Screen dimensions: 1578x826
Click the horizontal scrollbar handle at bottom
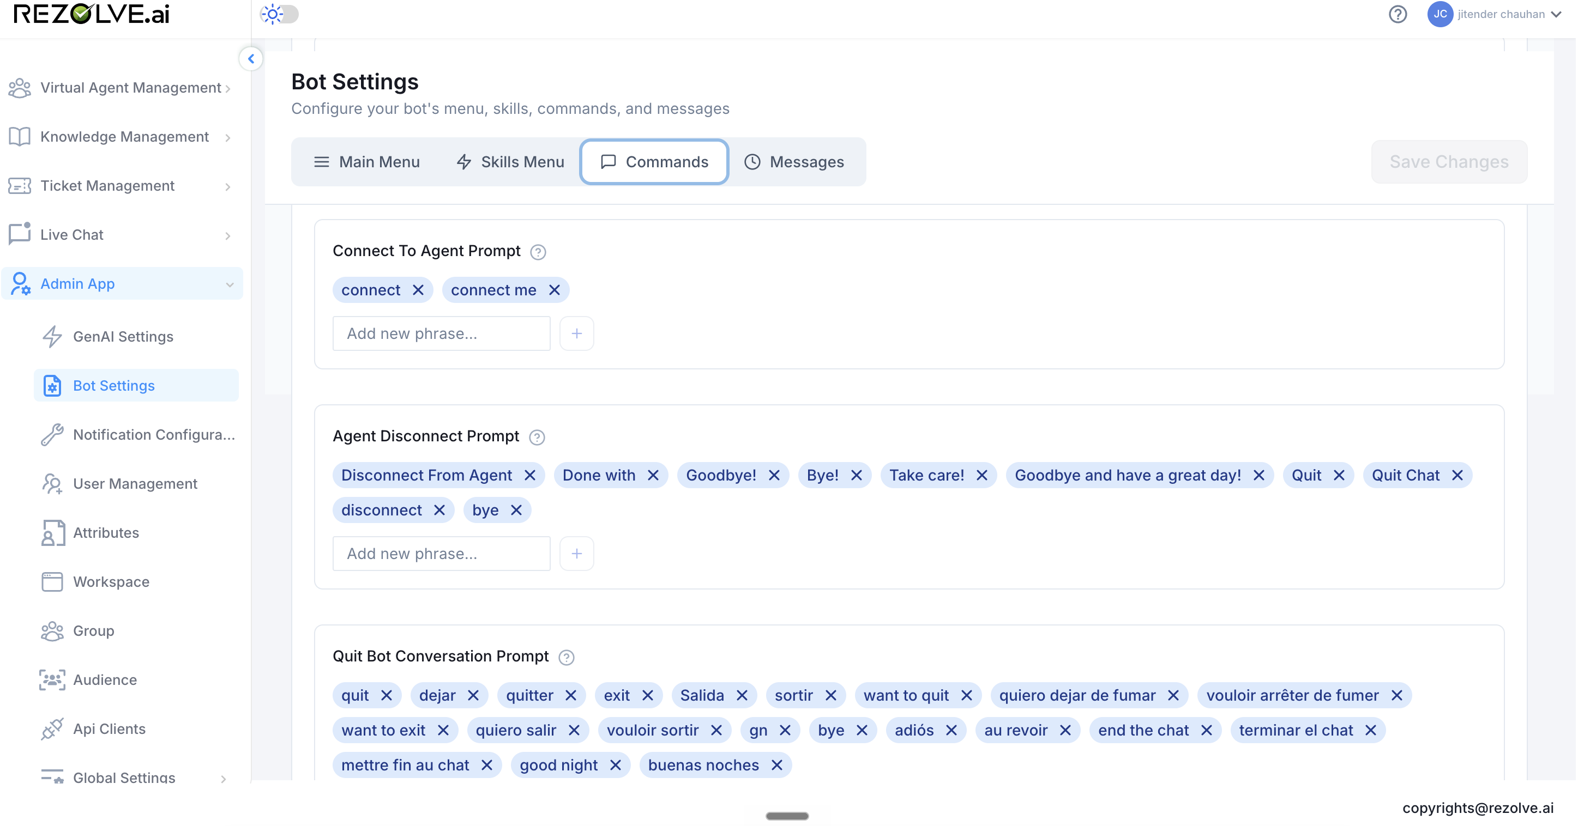(787, 816)
